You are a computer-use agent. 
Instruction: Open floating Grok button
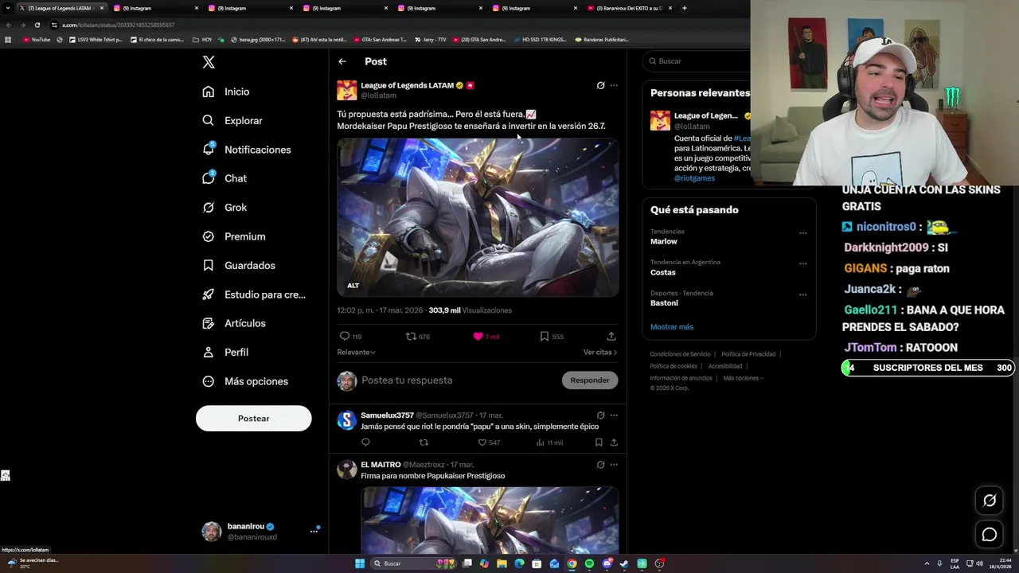(x=990, y=501)
